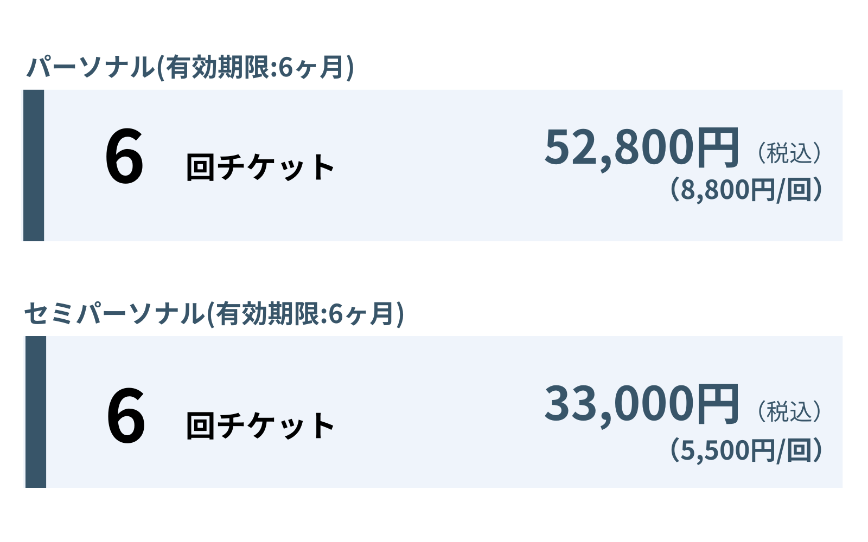Click the validity text in the セミパーソナル heading

305,314
